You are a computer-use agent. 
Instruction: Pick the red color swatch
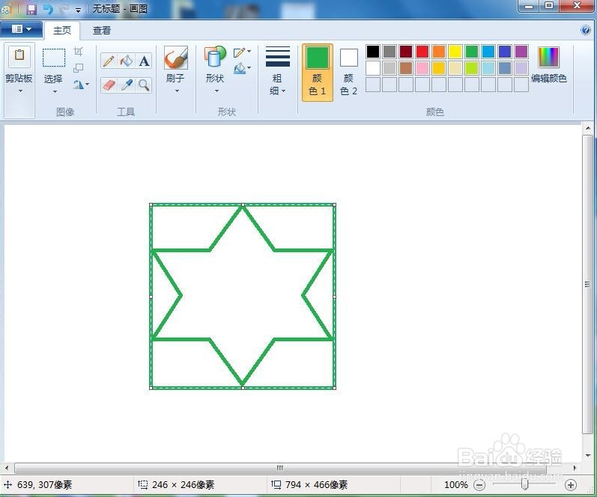tap(422, 52)
